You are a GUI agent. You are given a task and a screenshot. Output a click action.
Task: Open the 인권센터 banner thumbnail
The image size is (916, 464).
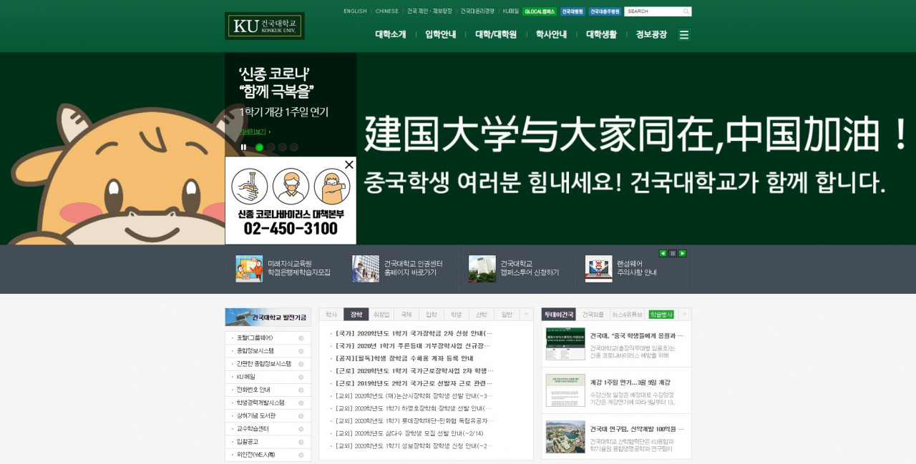(366, 269)
